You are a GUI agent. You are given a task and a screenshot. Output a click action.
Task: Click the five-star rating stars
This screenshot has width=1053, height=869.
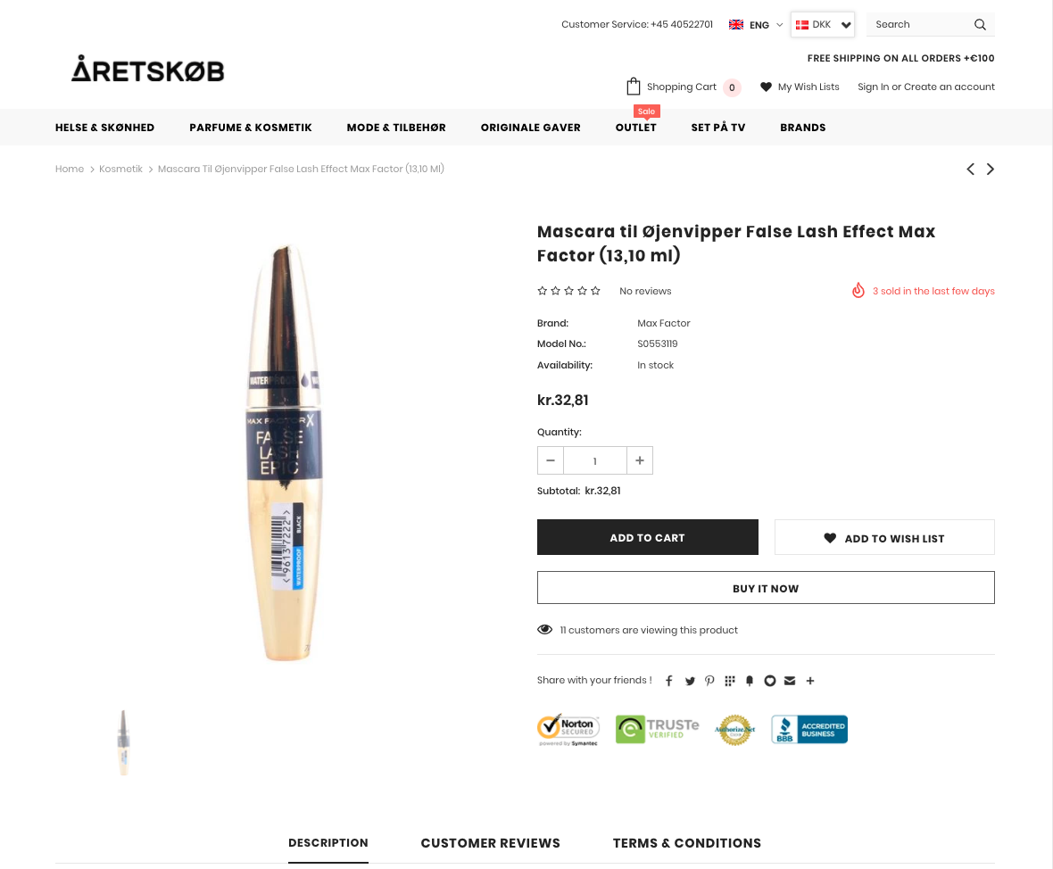tap(568, 291)
